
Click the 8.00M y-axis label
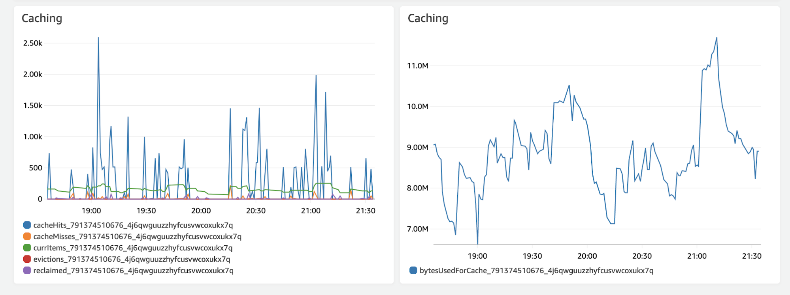(x=418, y=188)
